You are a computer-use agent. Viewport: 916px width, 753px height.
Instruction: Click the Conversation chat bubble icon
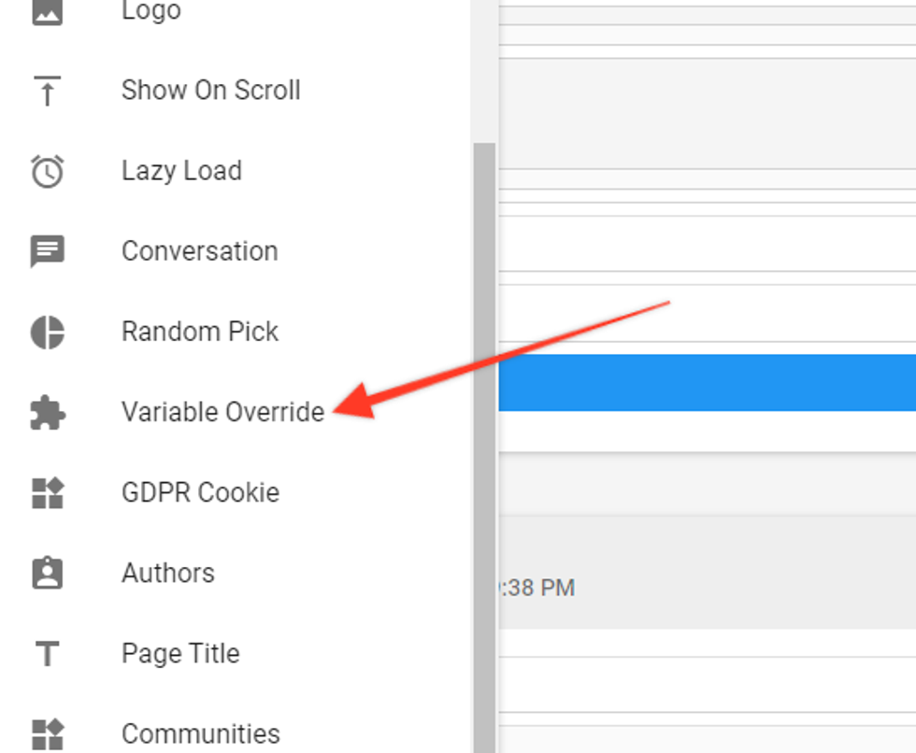[x=47, y=251]
